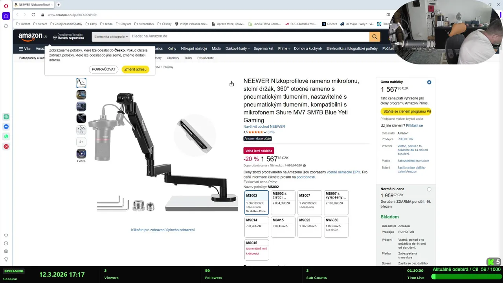
Task: Choose the NW-050 variant tile
Action: click(336, 227)
